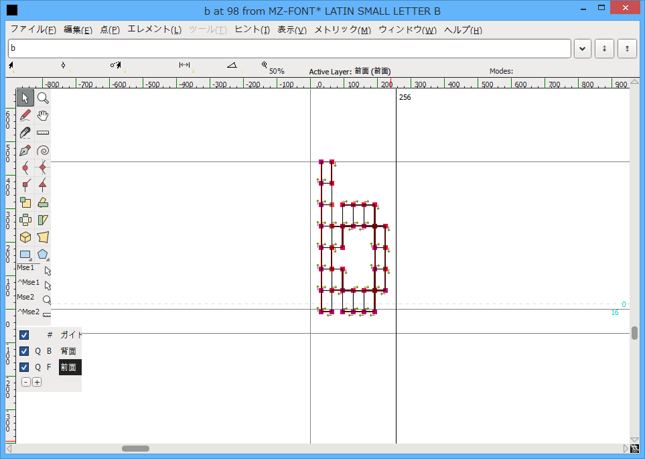Screen dimensions: 645x459
Task: Select the spiral spiro tool
Action: click(x=43, y=150)
